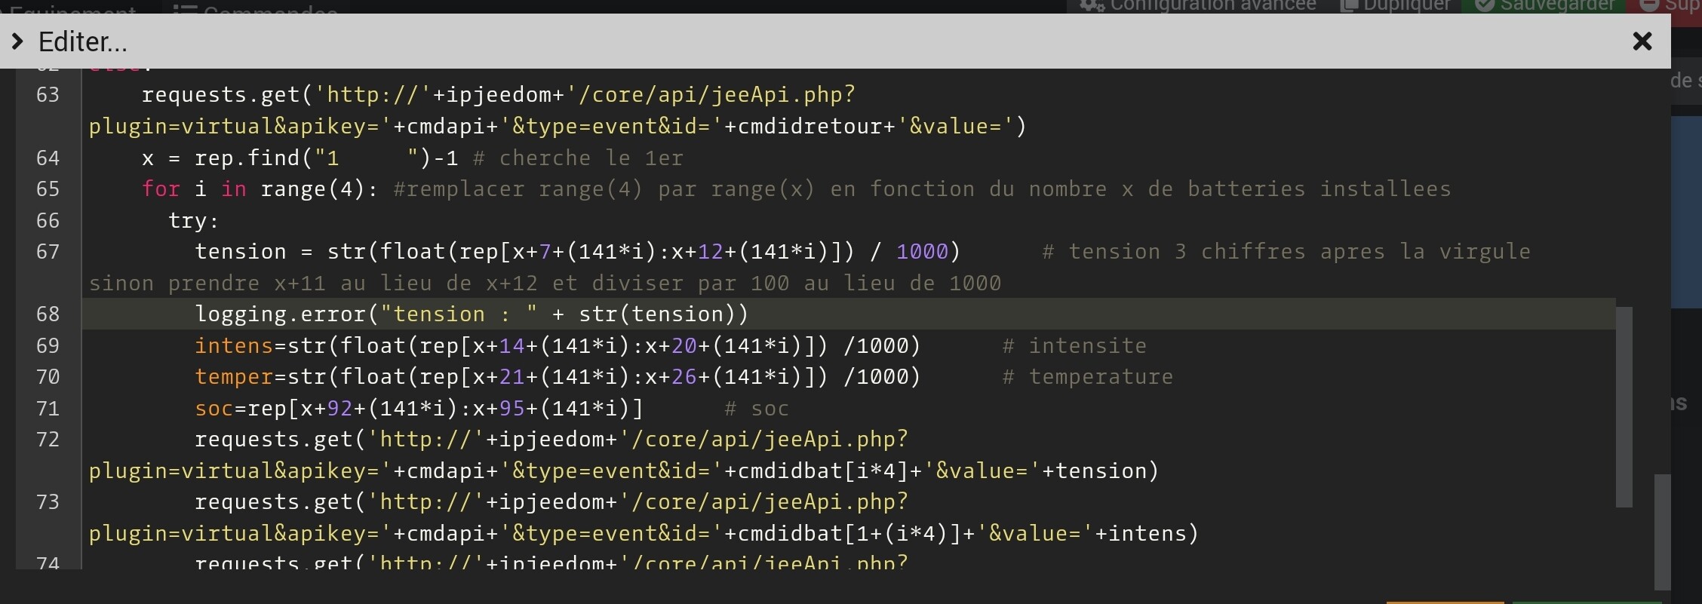Select line number 71 in the gutter

coord(48,409)
